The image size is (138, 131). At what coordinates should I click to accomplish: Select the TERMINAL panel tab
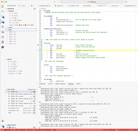pos(71,84)
